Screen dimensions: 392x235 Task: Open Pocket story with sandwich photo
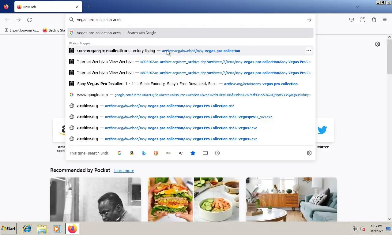tap(194, 200)
